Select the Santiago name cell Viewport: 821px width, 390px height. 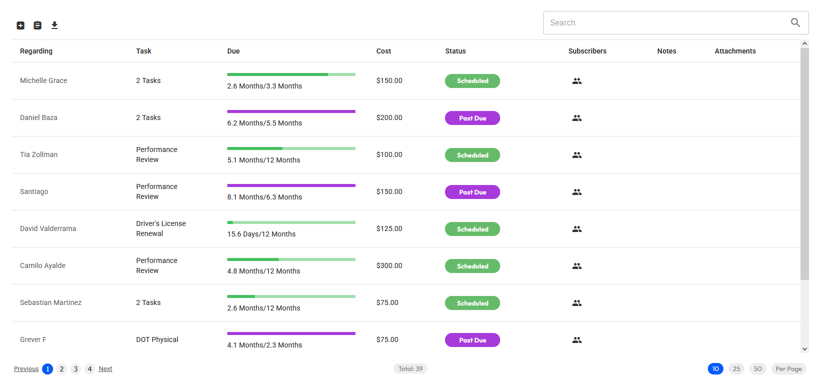pyautogui.click(x=34, y=191)
